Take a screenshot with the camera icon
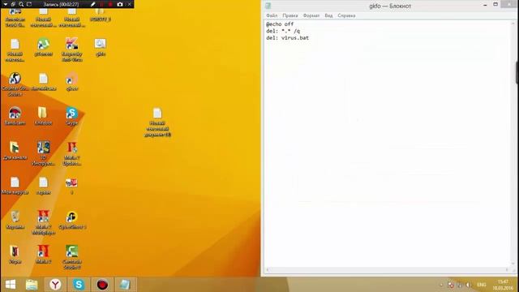This screenshot has width=519, height=292. tap(120, 4)
